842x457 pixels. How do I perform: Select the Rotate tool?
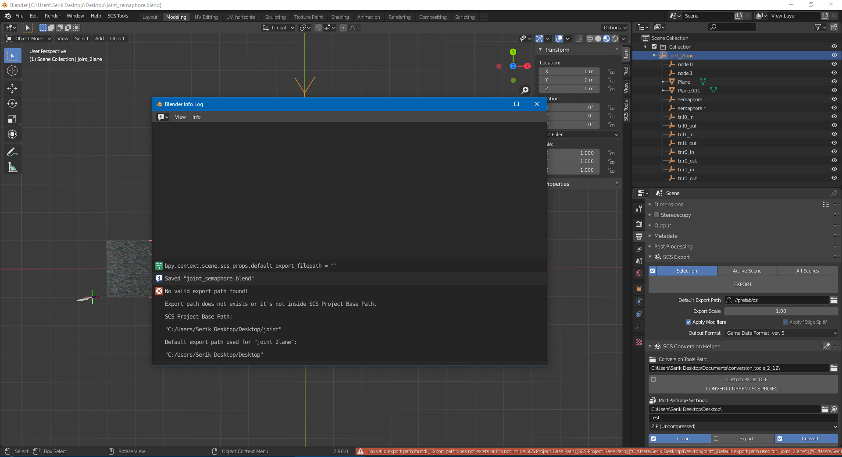coord(12,104)
